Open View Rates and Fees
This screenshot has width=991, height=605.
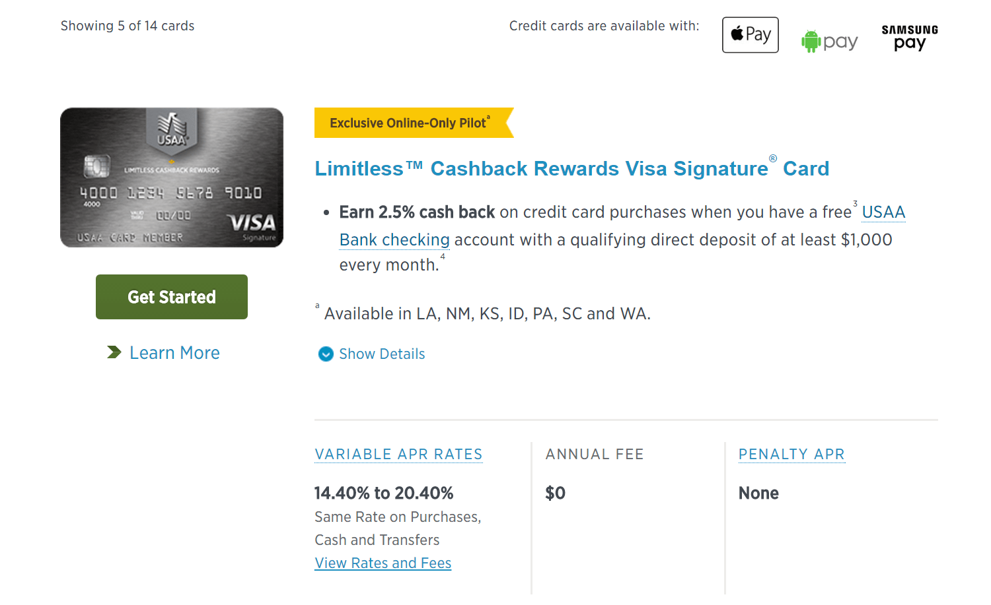click(x=383, y=563)
